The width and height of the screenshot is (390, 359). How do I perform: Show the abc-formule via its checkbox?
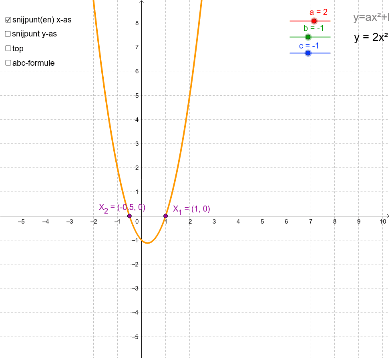(8, 63)
